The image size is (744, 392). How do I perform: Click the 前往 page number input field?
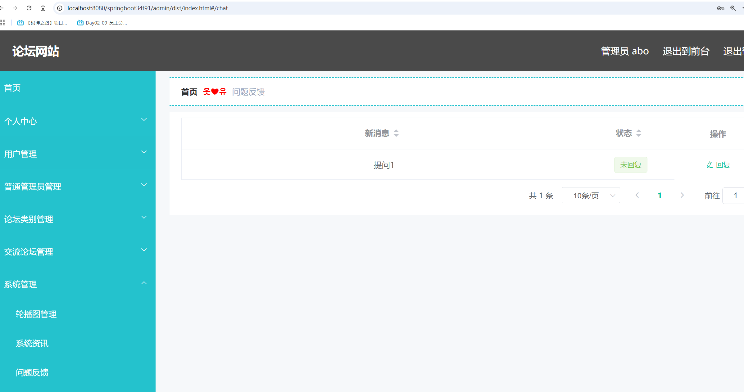click(x=735, y=195)
